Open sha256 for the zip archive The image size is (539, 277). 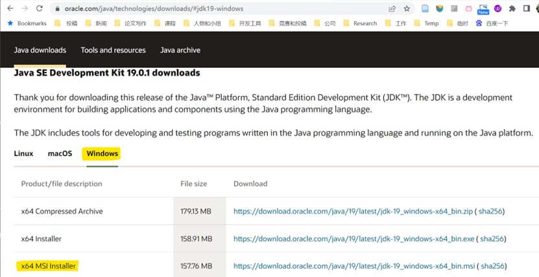(x=490, y=211)
